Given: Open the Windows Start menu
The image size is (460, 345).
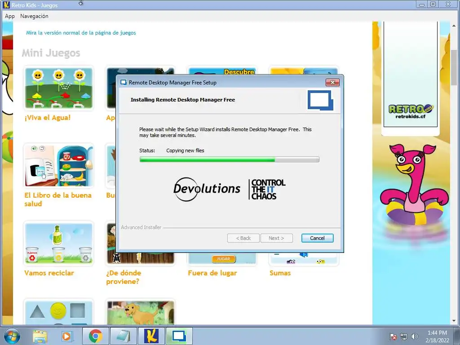Looking at the screenshot, I should (12, 336).
